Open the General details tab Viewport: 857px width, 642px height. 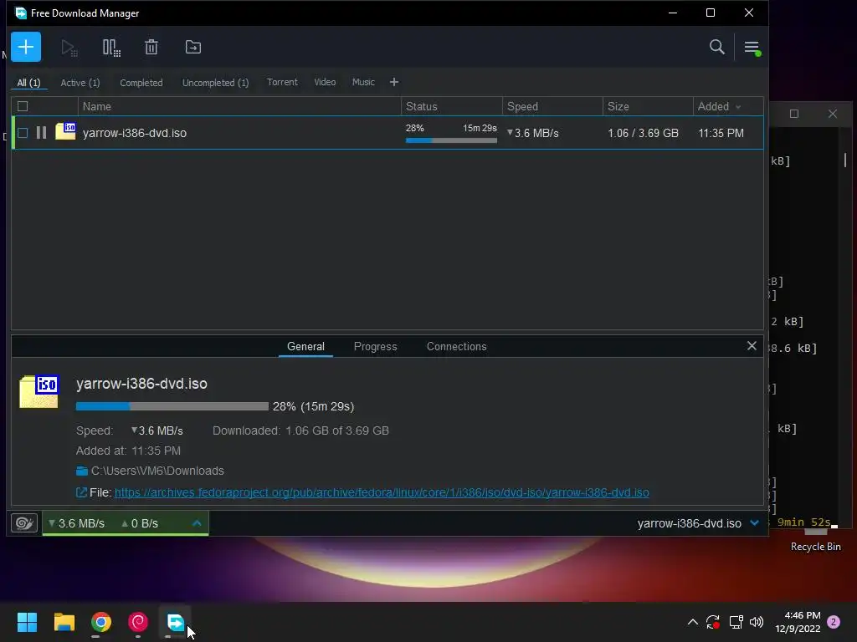coord(305,347)
